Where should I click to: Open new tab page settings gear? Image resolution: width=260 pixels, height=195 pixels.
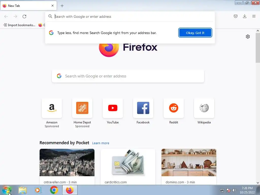pos(248,37)
